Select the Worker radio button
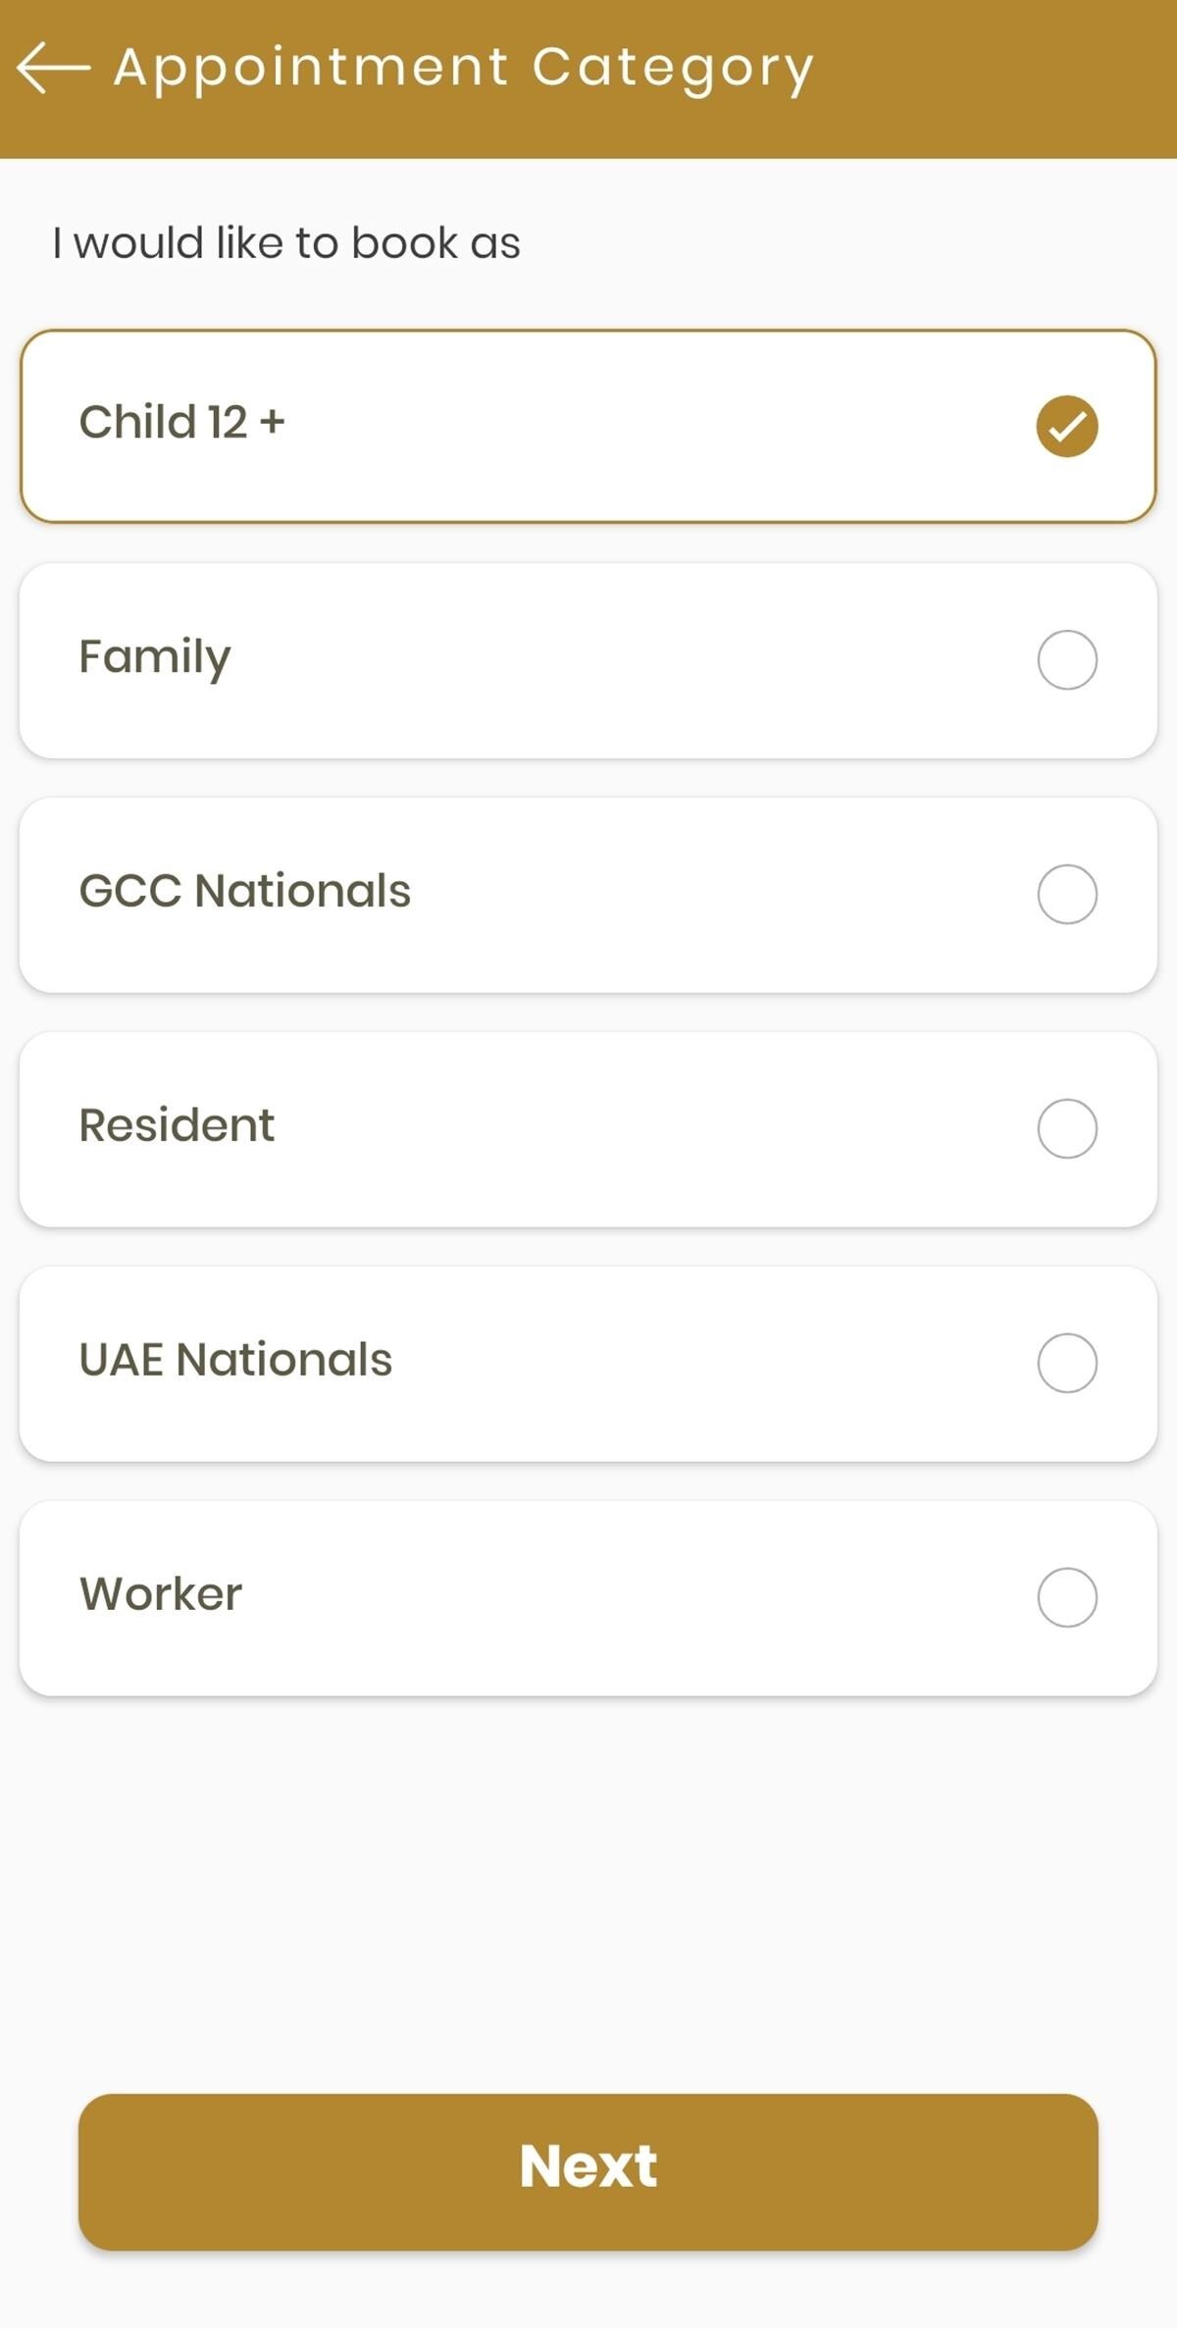The height and width of the screenshot is (2336, 1177). 1067,1597
